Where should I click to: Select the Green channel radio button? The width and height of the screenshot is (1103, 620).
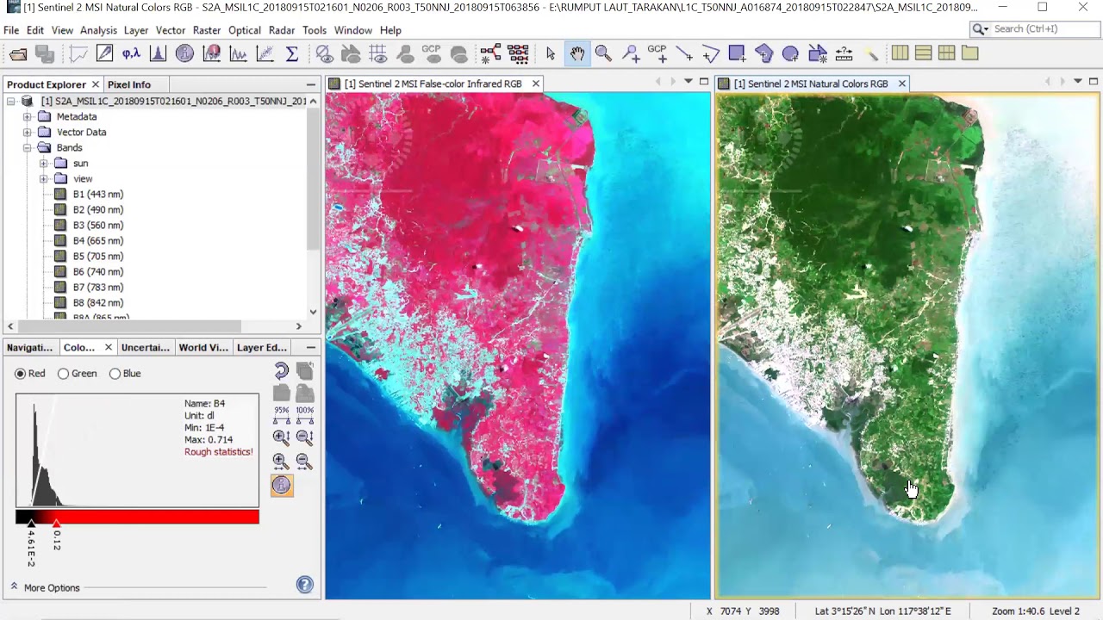point(63,374)
